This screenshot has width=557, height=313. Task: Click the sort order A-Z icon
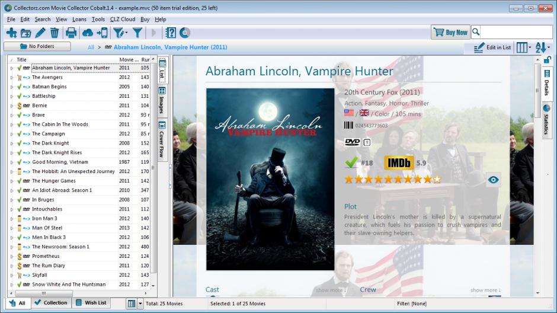click(540, 47)
